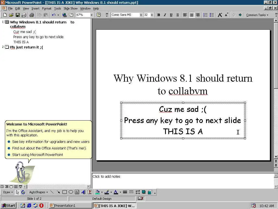Launch Internet Explorer from Quick Launch
This screenshot has width=278, height=209.
tap(29, 206)
